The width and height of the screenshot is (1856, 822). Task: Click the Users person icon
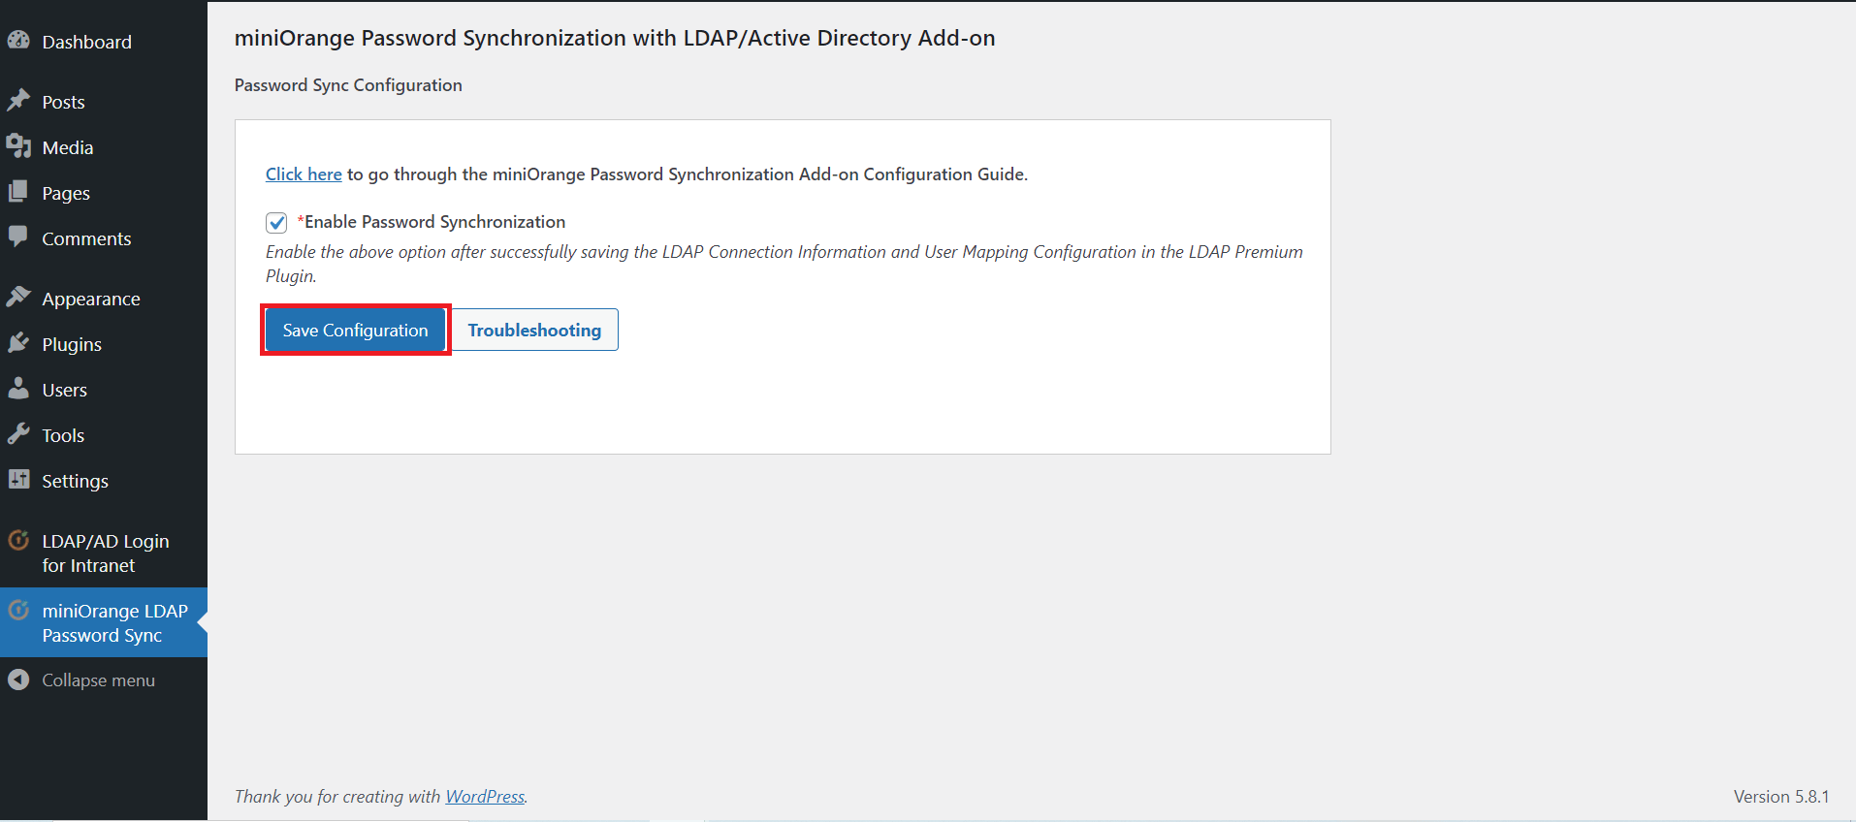point(18,389)
